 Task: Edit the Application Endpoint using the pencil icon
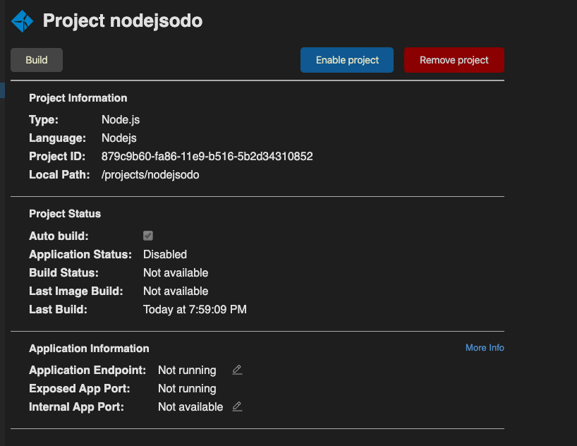tap(237, 369)
